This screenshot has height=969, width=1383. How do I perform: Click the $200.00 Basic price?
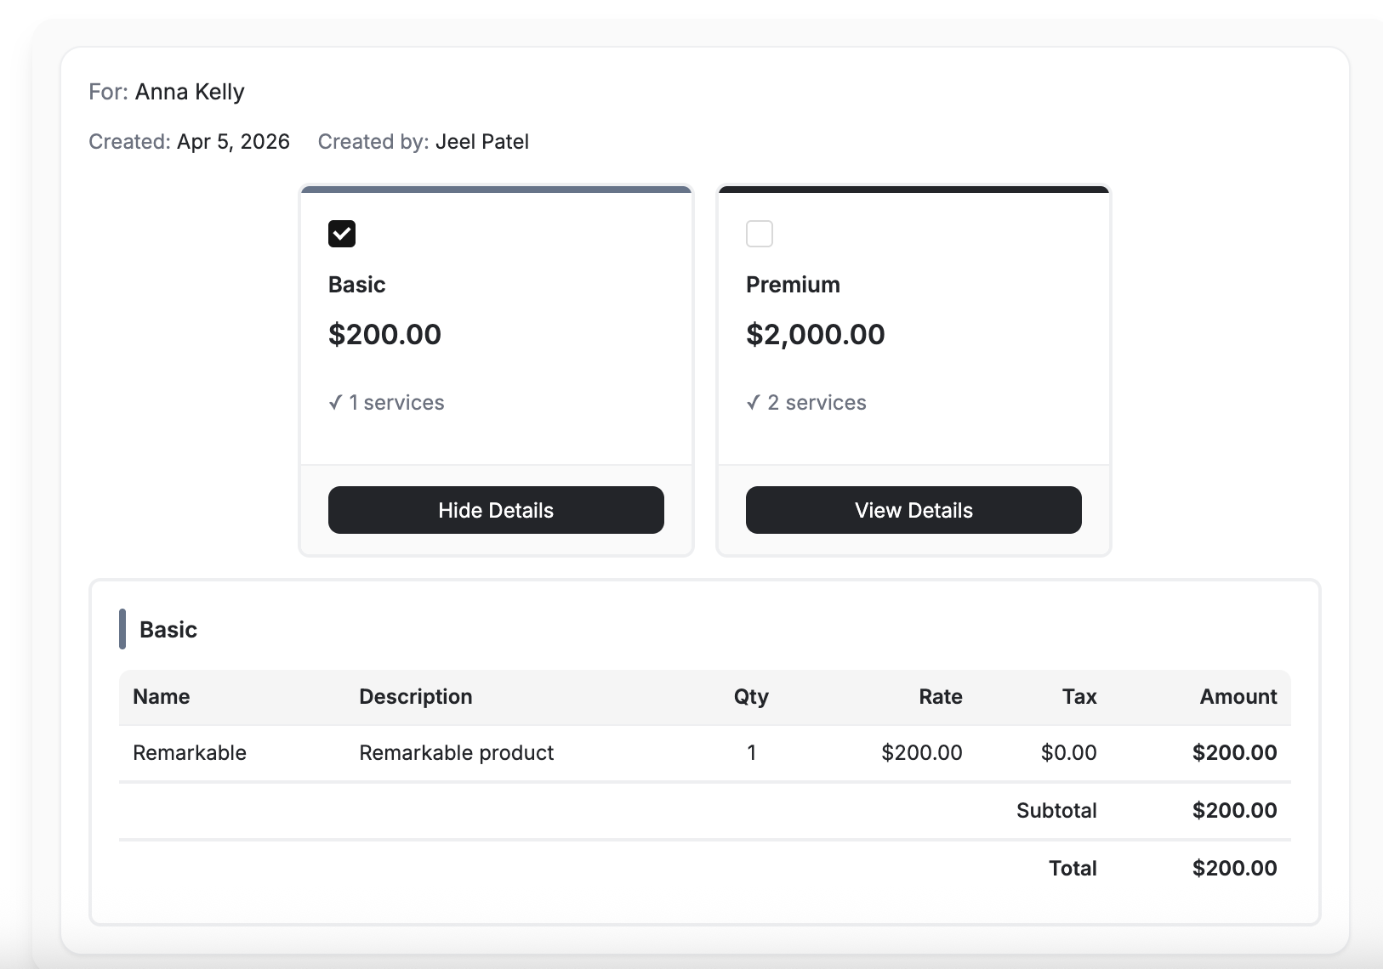pos(384,334)
